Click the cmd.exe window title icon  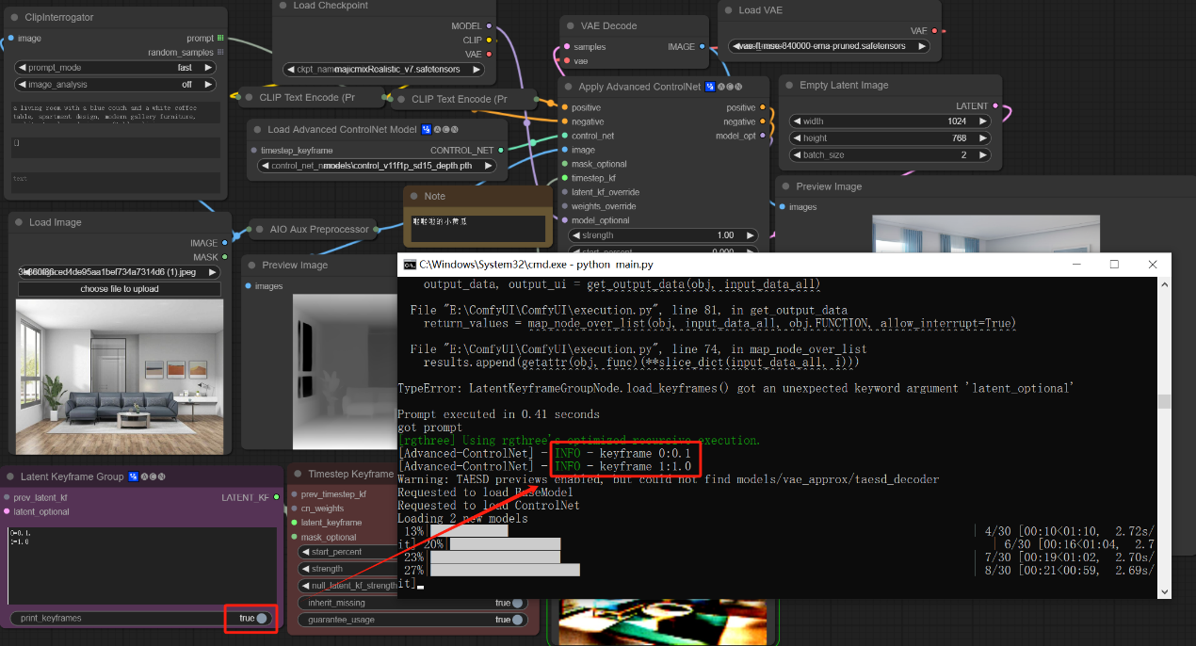tap(409, 265)
